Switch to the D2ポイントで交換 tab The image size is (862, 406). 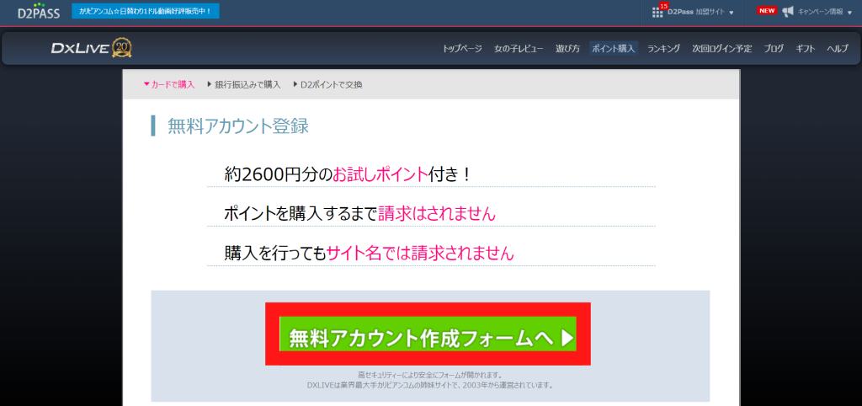click(328, 84)
